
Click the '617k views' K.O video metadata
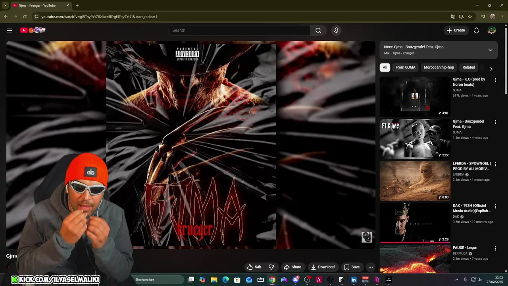click(460, 96)
